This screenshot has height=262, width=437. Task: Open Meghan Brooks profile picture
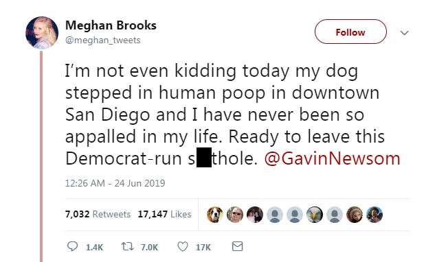[x=42, y=33]
